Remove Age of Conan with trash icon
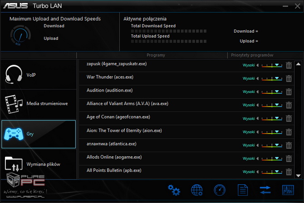The image size is (304, 203). (x=289, y=118)
